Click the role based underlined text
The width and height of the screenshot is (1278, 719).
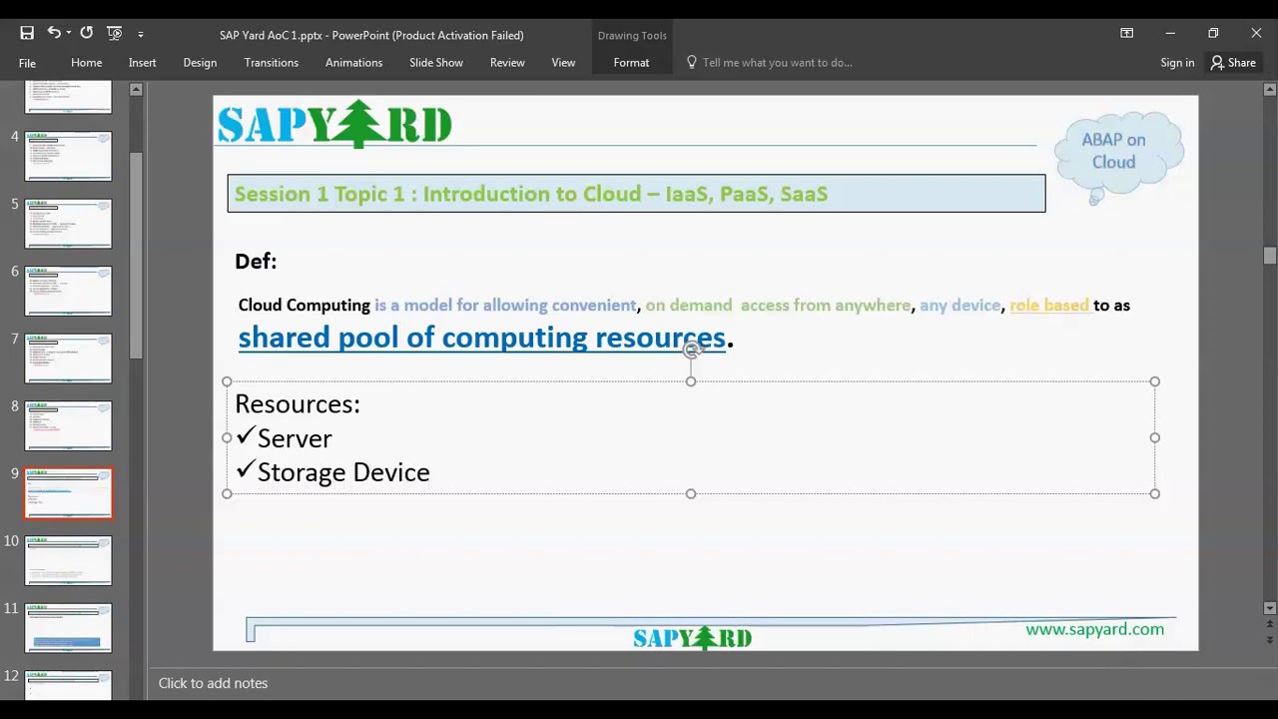coord(1049,306)
